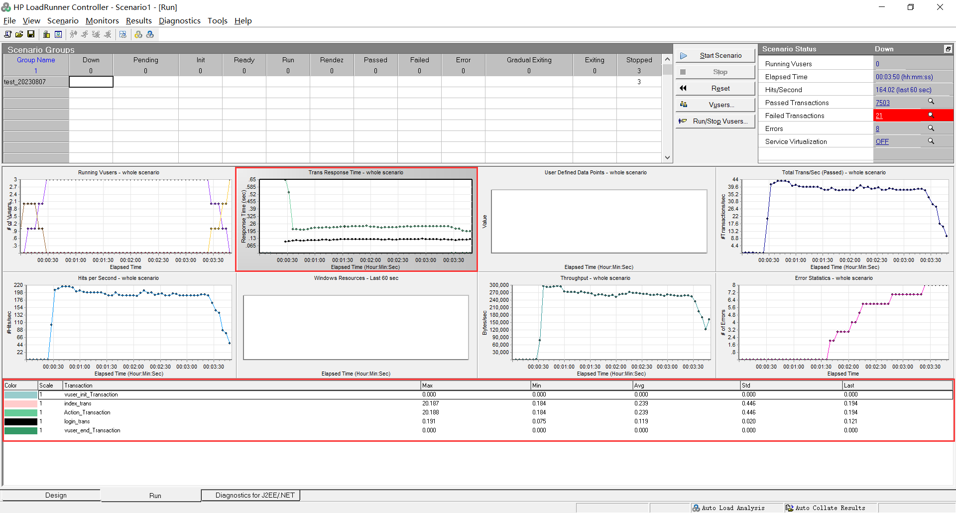
Task: Click the login_trans black color swatch
Action: [21, 421]
